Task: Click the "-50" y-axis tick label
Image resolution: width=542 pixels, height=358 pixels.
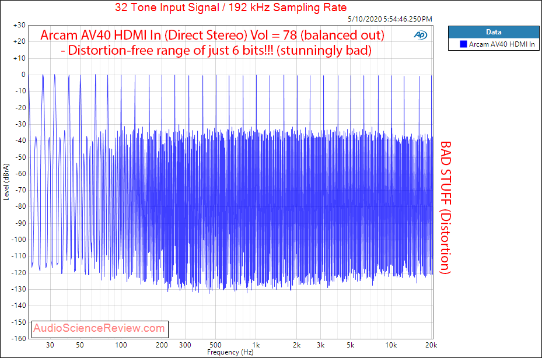Action: (20, 157)
